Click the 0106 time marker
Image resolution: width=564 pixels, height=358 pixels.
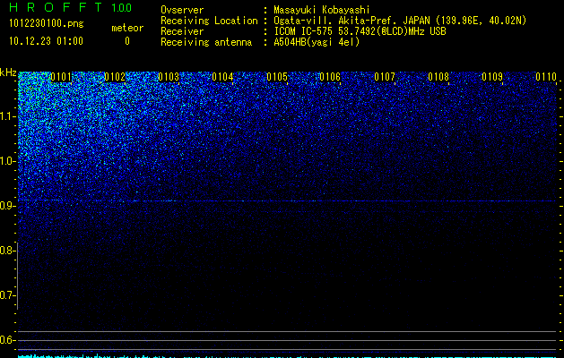point(330,77)
